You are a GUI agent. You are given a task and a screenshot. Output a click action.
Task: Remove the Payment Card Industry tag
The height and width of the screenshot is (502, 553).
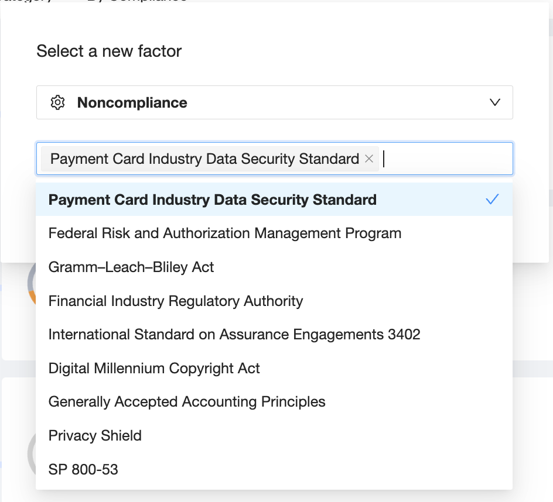(x=369, y=159)
